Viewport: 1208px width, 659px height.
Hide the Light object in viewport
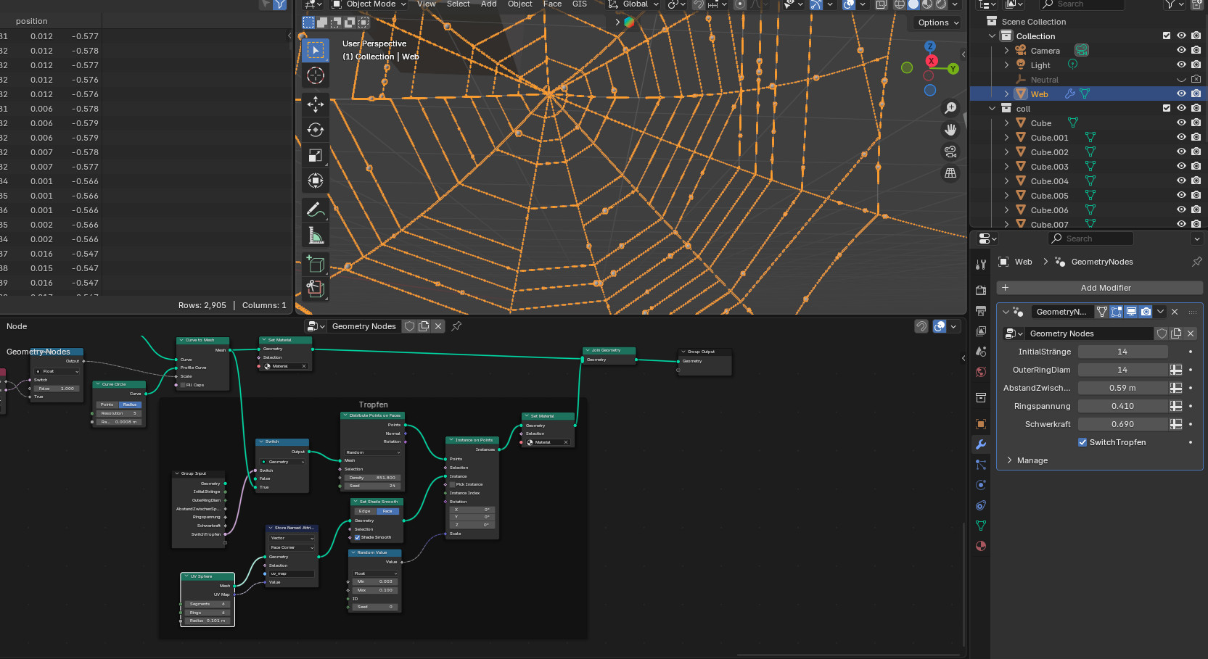click(1181, 65)
